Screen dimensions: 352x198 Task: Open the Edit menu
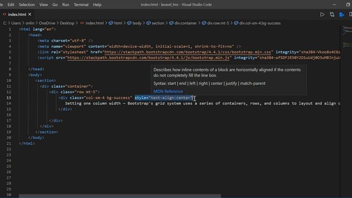coord(11,4)
